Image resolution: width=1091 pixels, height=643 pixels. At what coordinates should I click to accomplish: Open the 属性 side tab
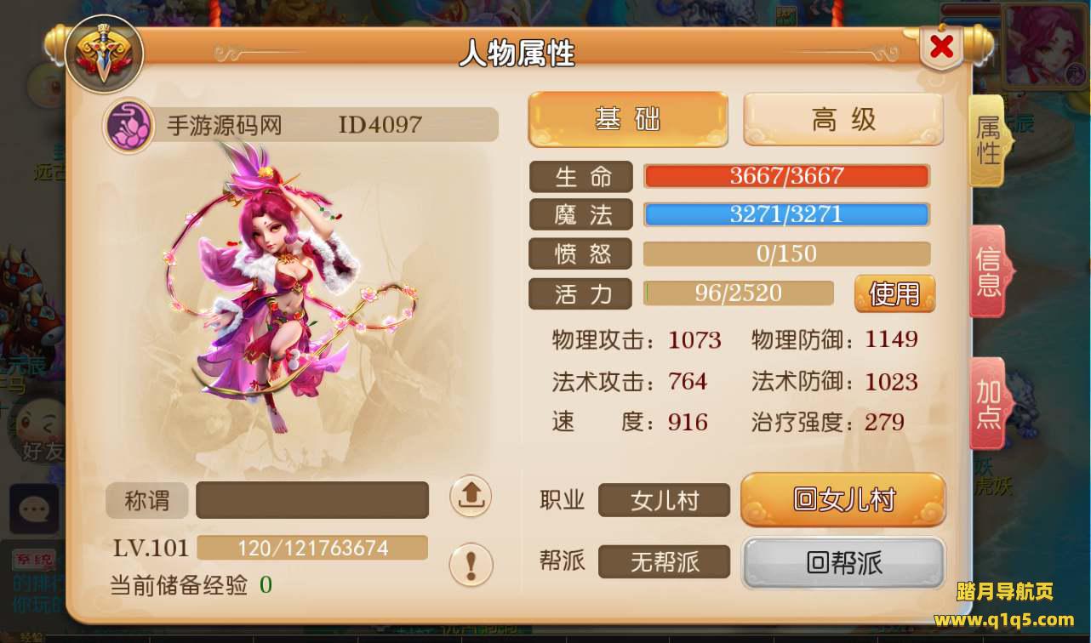point(988,140)
